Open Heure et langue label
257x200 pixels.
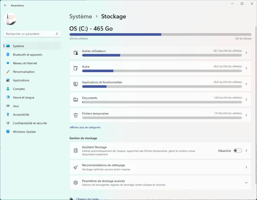point(24,97)
